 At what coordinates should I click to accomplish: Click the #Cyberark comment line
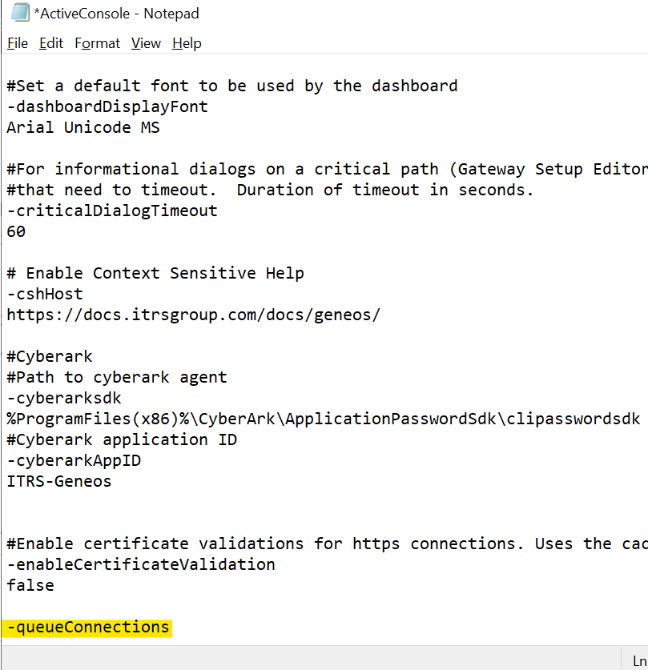click(50, 356)
